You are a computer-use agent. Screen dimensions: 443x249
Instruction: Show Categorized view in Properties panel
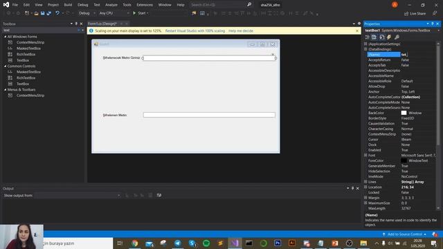[x=368, y=37]
